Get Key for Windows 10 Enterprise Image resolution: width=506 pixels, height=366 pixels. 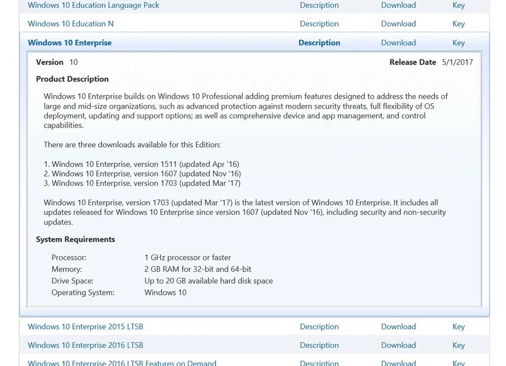tap(459, 43)
